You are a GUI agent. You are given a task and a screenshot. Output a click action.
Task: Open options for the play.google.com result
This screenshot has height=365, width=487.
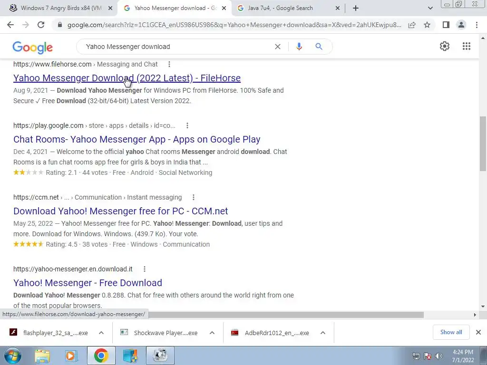pyautogui.click(x=187, y=125)
